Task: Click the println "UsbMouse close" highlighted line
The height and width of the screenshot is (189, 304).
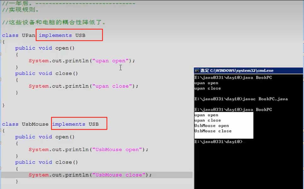Action: coord(90,175)
